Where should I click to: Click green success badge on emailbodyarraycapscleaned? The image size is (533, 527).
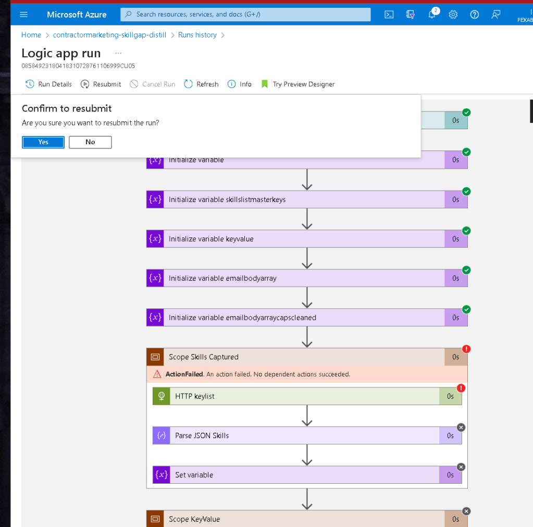(466, 309)
